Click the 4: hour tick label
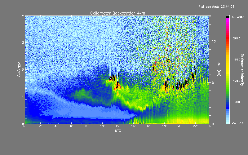The image size is (248, 155). click(56, 126)
